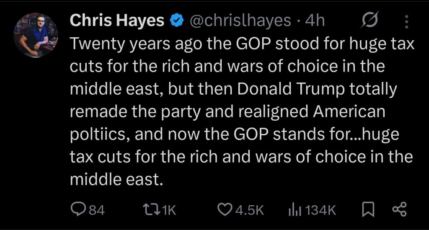This screenshot has height=230, width=429.
Task: View analytics via the bar chart icon
Action: [295, 210]
